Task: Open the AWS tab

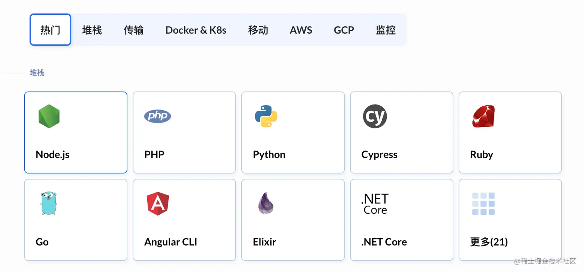Action: 301,30
